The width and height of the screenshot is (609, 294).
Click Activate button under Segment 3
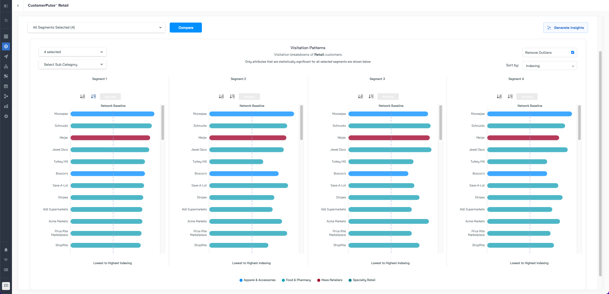[x=388, y=97]
